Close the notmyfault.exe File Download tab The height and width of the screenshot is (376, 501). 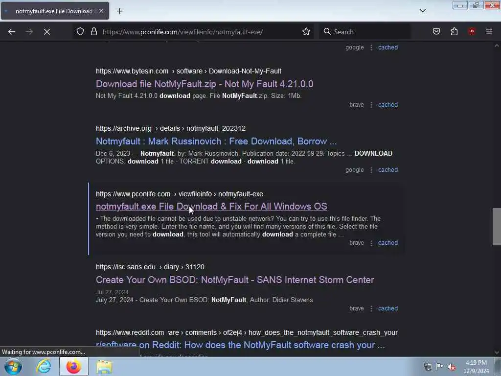tap(101, 11)
